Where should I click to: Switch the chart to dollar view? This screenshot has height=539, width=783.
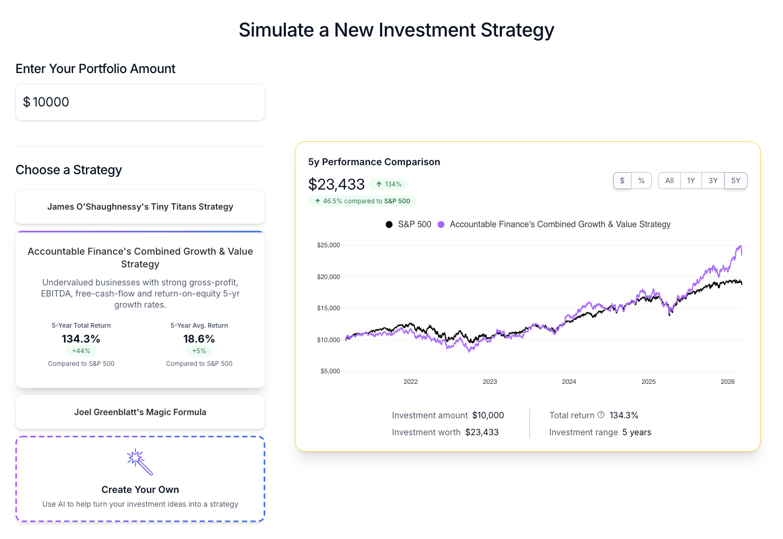coord(622,181)
